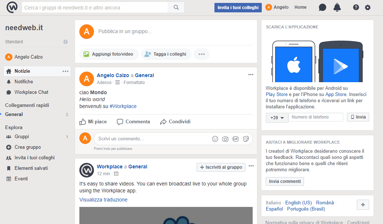The height and width of the screenshot is (224, 383).
Task: Click the info icon next to Standard
Action: (x=66, y=42)
